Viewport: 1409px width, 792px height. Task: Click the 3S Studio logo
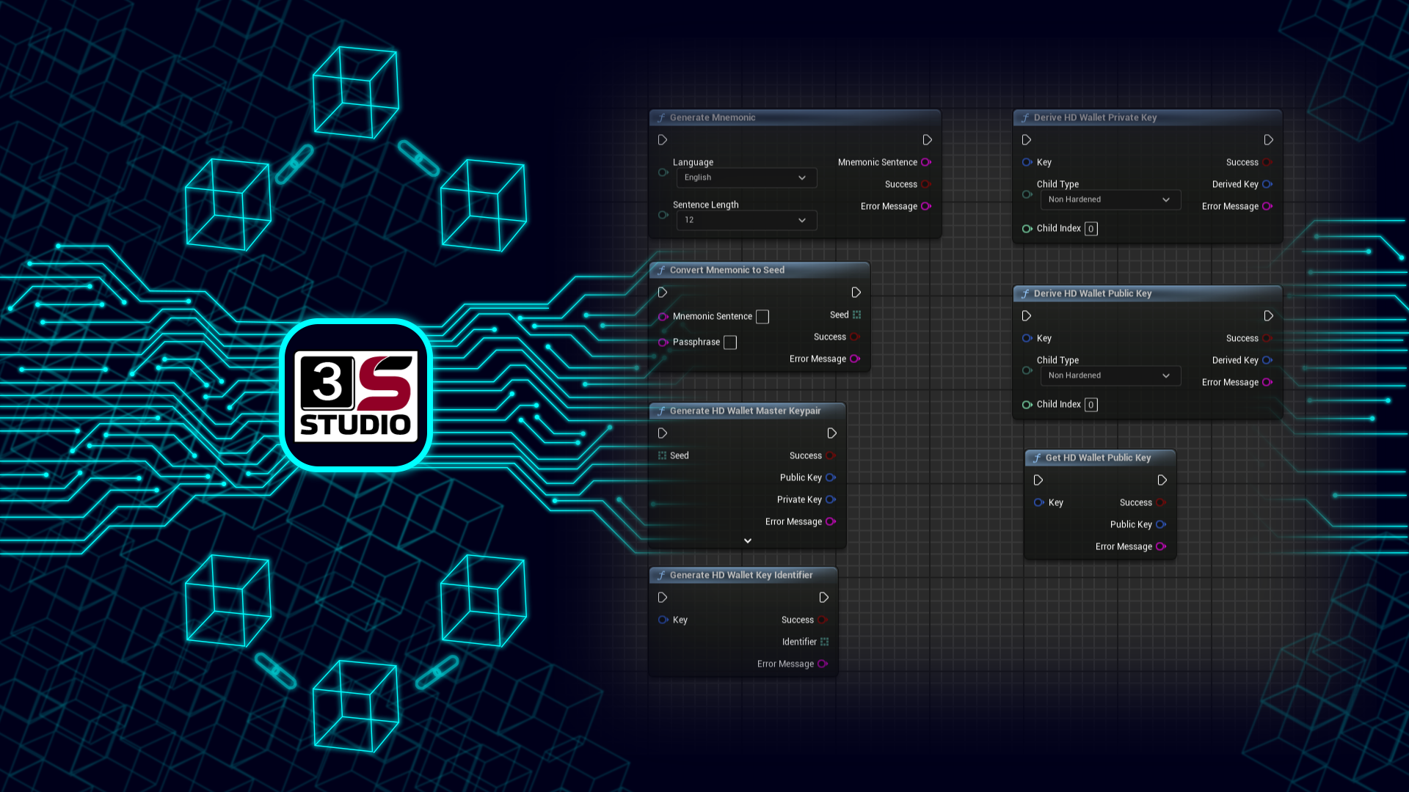click(356, 395)
